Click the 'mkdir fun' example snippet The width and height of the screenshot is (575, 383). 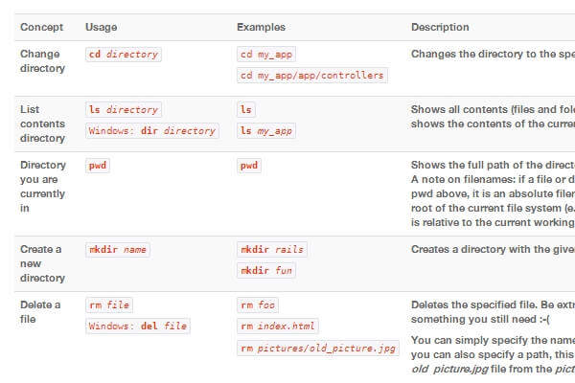(266, 271)
